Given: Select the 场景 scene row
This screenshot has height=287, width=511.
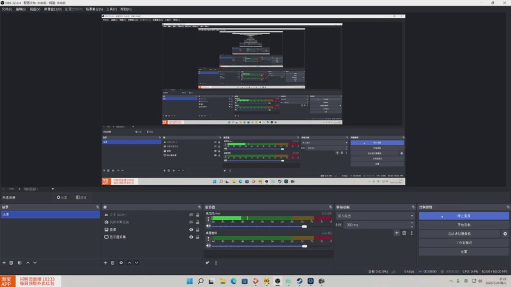Looking at the screenshot, I should tap(50, 214).
